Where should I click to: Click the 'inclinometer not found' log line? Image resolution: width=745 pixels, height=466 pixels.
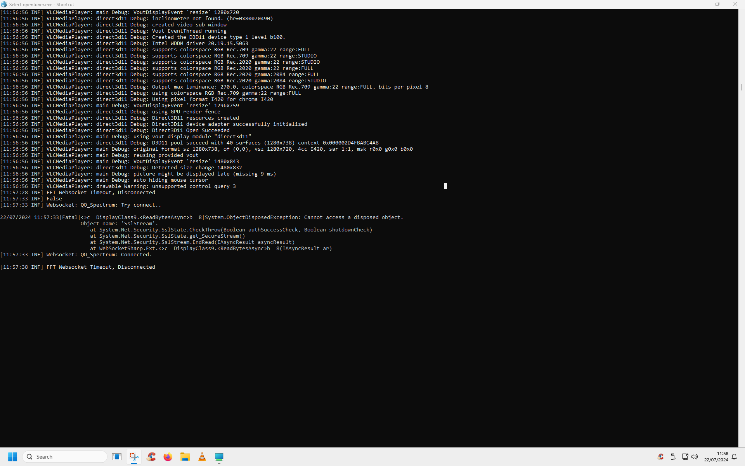(x=137, y=19)
